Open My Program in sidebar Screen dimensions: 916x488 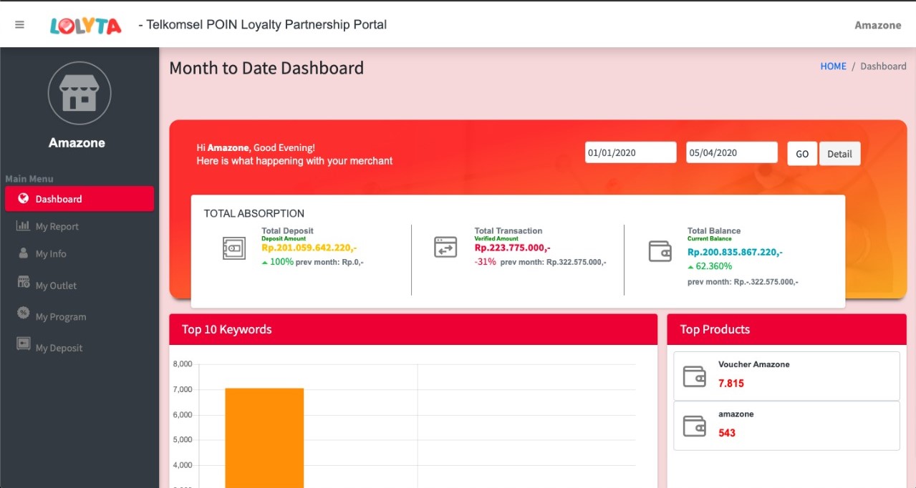coord(79,316)
